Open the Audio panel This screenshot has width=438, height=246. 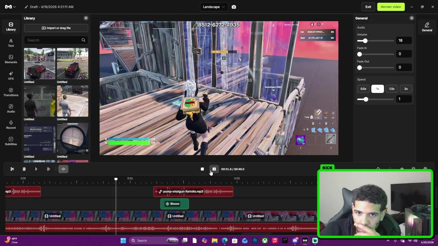[x=11, y=109]
